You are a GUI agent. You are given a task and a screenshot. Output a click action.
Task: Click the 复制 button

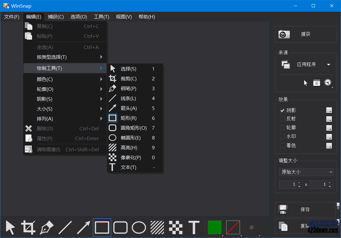coord(304,227)
